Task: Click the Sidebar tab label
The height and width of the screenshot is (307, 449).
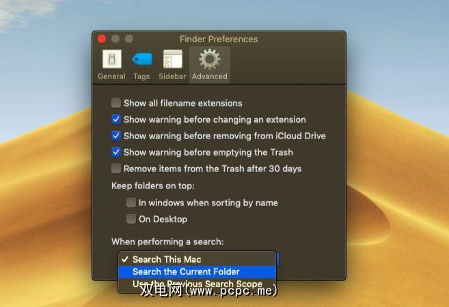Action: tap(172, 76)
